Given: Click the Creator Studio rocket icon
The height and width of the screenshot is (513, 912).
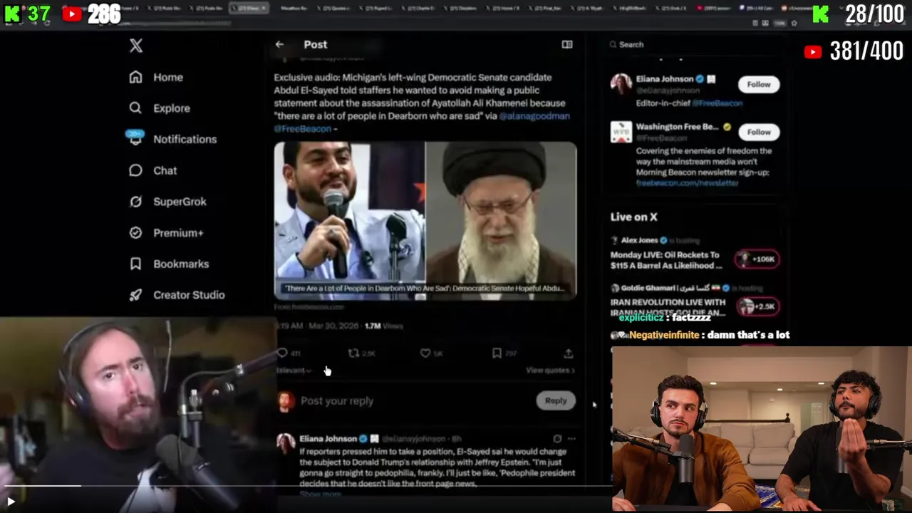Looking at the screenshot, I should click(x=135, y=295).
